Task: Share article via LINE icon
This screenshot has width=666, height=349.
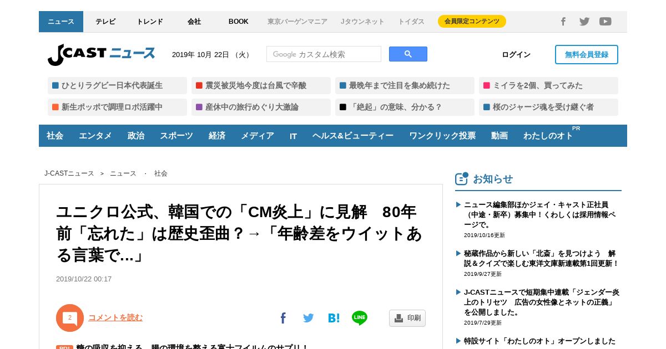Action: [x=360, y=318]
